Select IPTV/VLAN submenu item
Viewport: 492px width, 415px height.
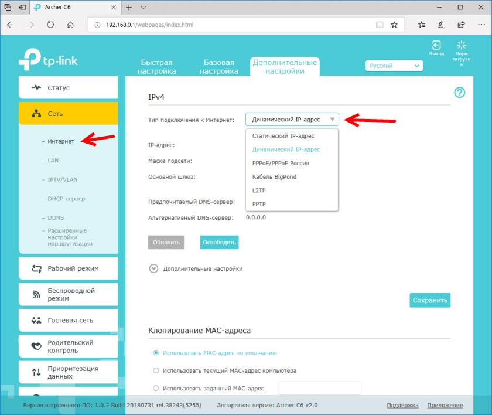click(x=63, y=179)
